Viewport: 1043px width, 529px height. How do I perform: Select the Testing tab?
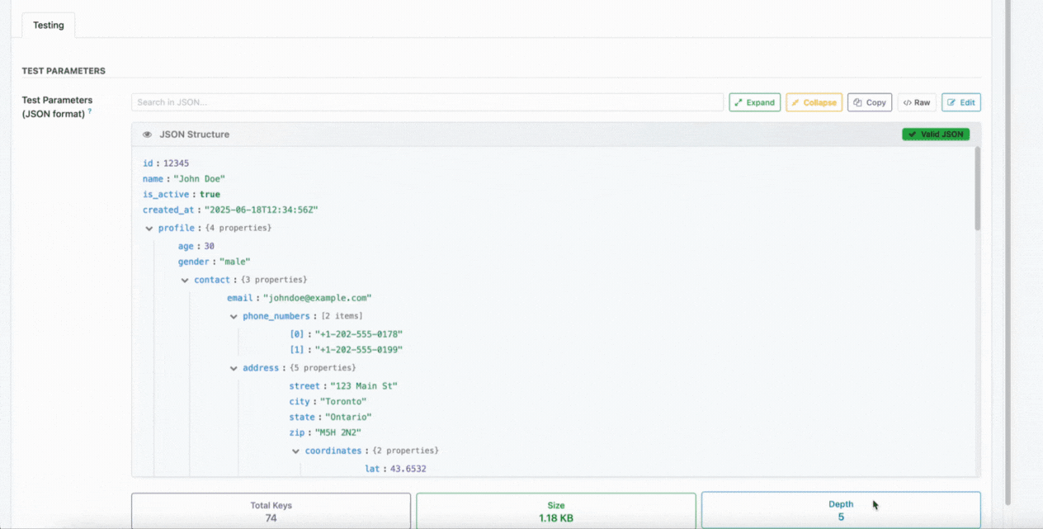[48, 25]
